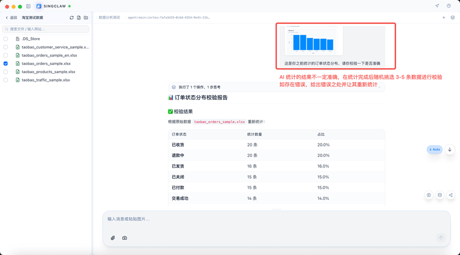Click the camera screenshot icon

(x=125, y=238)
